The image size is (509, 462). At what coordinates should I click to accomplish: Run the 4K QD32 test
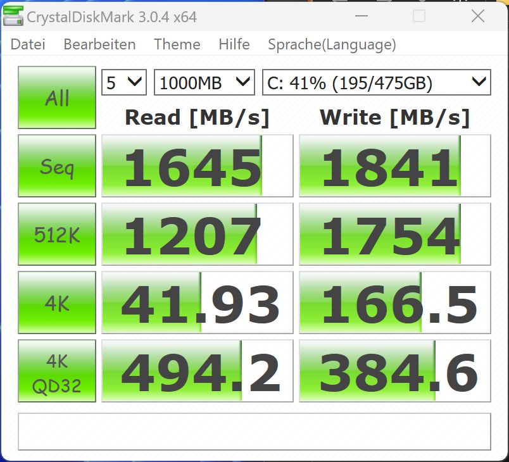pyautogui.click(x=57, y=371)
